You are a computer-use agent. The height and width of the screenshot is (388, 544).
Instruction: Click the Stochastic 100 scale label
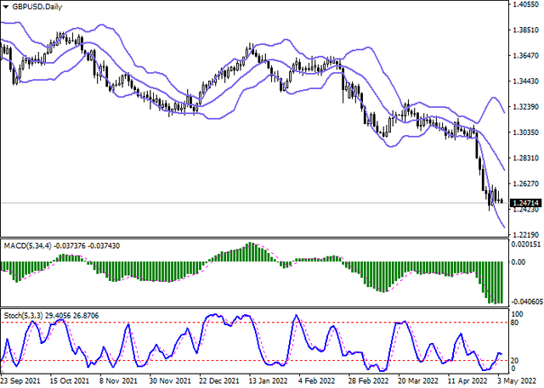click(517, 312)
